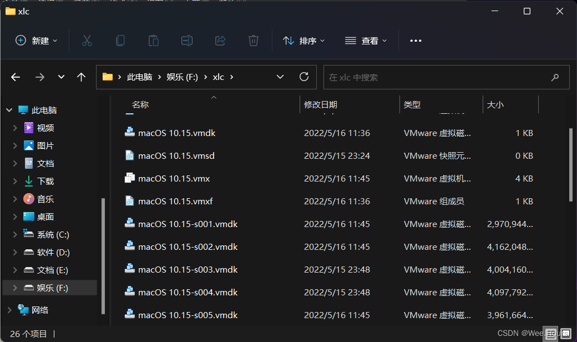The width and height of the screenshot is (577, 342).
Task: Select 桌面 in the navigation pane
Action: point(45,217)
